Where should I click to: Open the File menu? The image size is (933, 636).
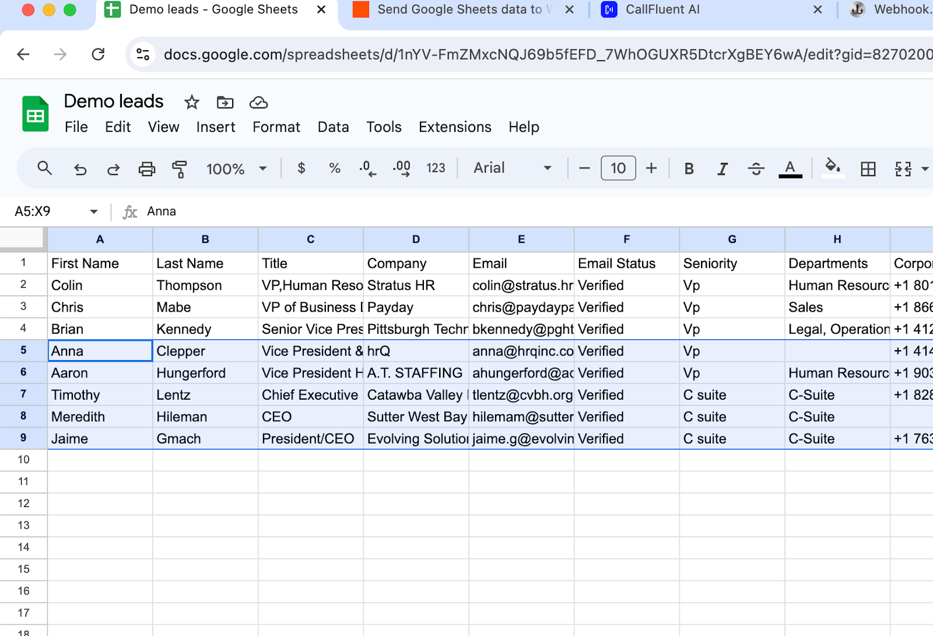click(76, 127)
